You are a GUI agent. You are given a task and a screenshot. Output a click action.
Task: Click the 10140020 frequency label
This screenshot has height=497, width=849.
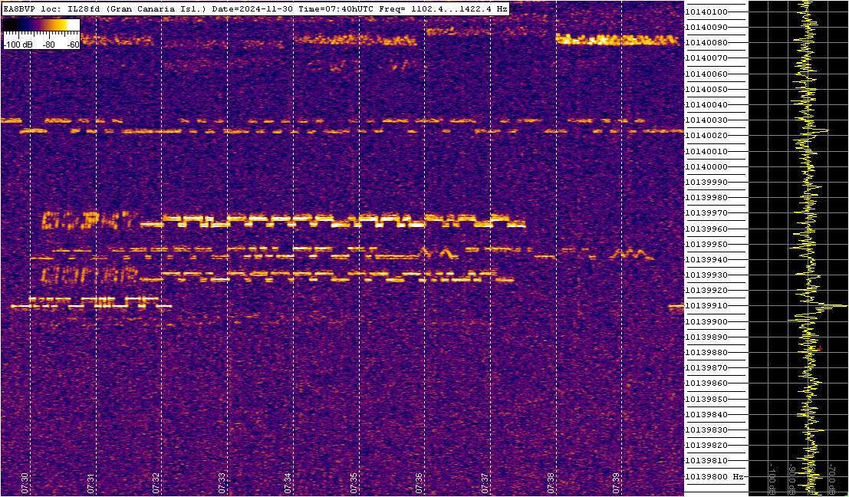click(706, 135)
